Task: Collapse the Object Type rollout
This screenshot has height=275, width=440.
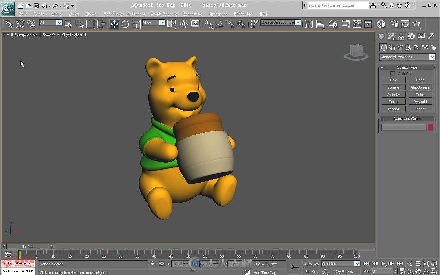Action: [407, 67]
